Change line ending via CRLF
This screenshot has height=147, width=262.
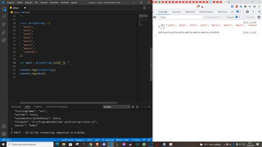(x=97, y=140)
